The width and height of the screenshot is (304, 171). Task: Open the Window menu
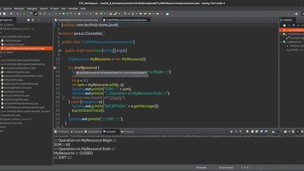tap(73, 9)
